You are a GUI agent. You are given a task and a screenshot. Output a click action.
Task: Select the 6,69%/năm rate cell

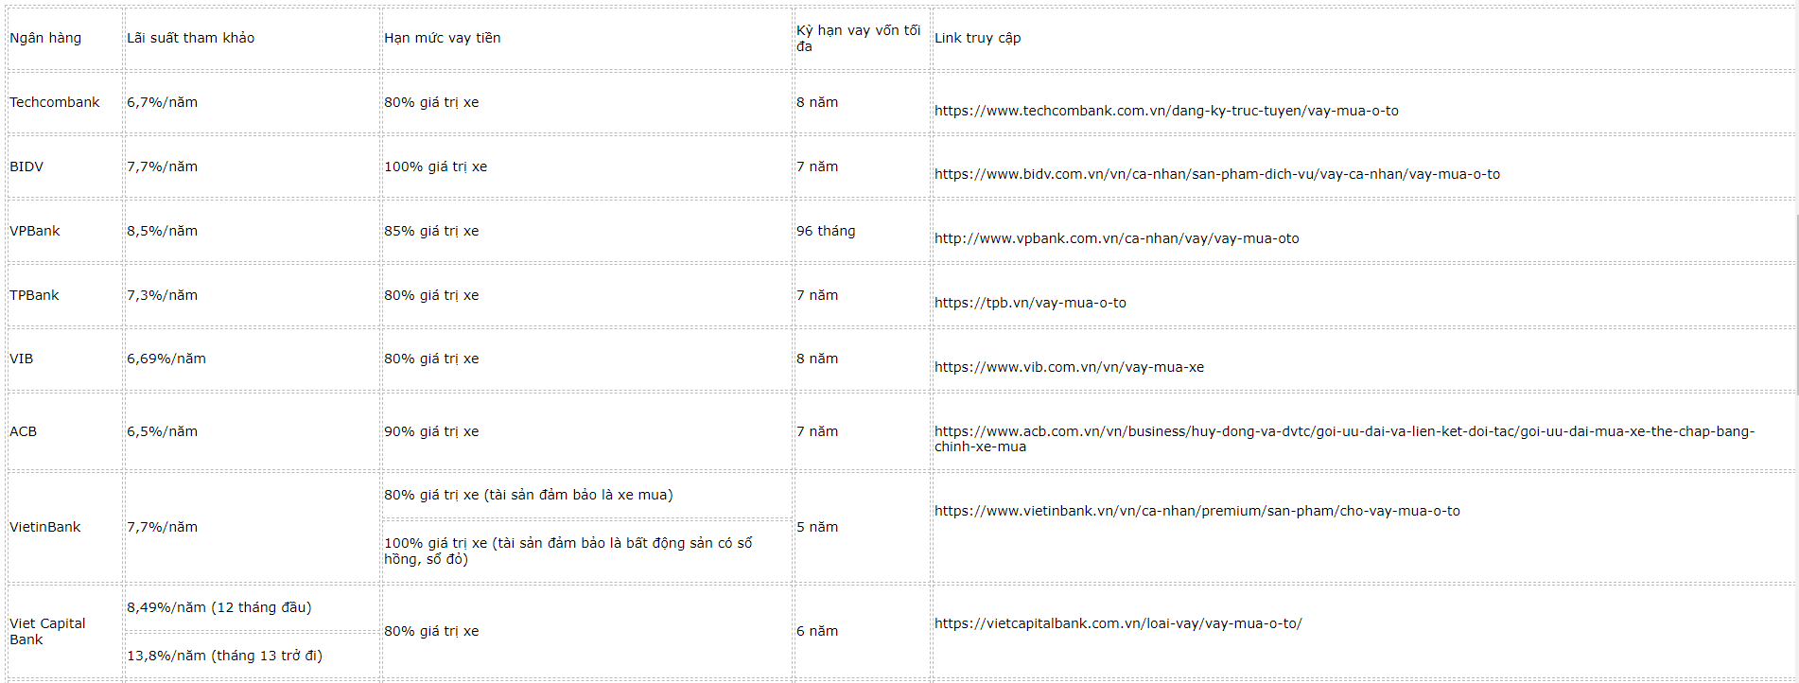point(166,359)
